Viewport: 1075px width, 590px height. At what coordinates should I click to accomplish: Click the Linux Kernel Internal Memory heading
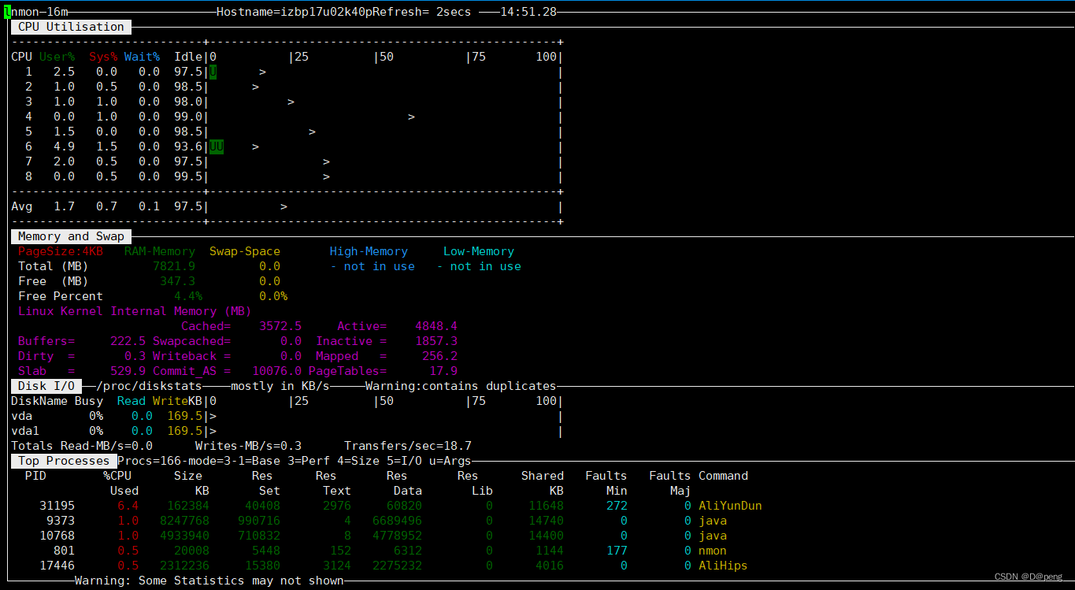[x=135, y=311]
